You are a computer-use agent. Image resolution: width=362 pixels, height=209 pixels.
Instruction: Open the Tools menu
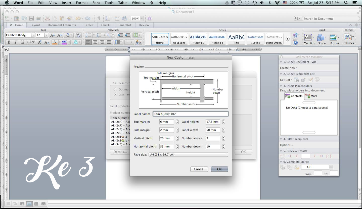(109, 3)
